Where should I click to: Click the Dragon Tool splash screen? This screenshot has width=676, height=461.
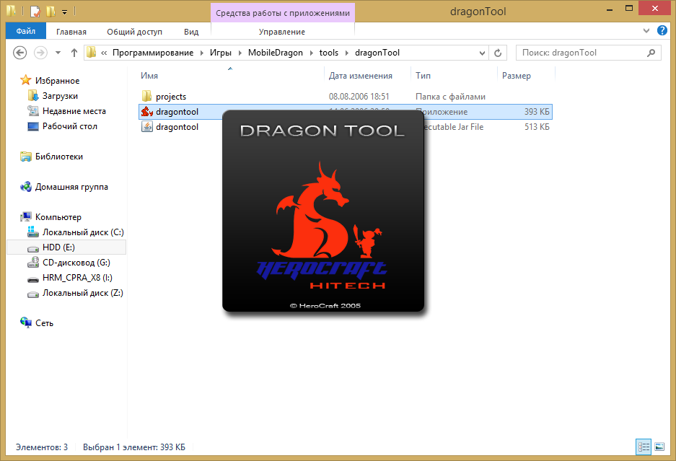point(323,211)
